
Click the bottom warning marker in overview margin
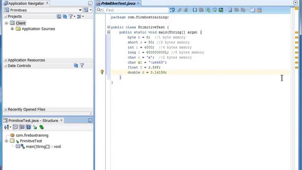pos(297,68)
